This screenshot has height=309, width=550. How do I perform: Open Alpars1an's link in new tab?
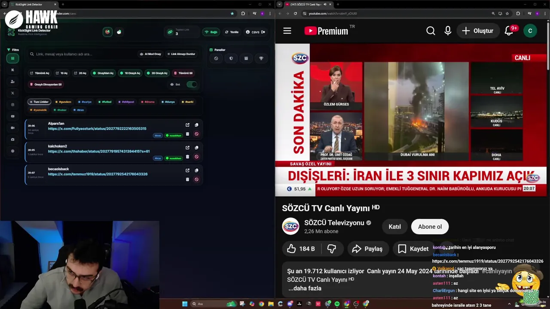coord(187,125)
